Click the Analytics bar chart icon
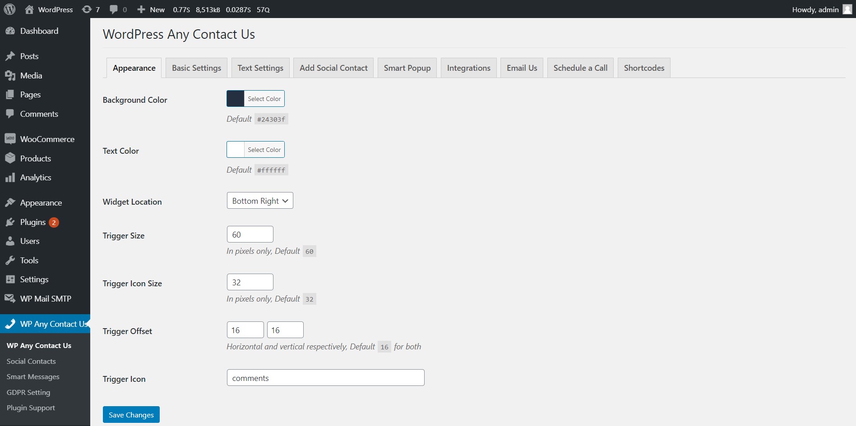The image size is (856, 426). [x=10, y=178]
